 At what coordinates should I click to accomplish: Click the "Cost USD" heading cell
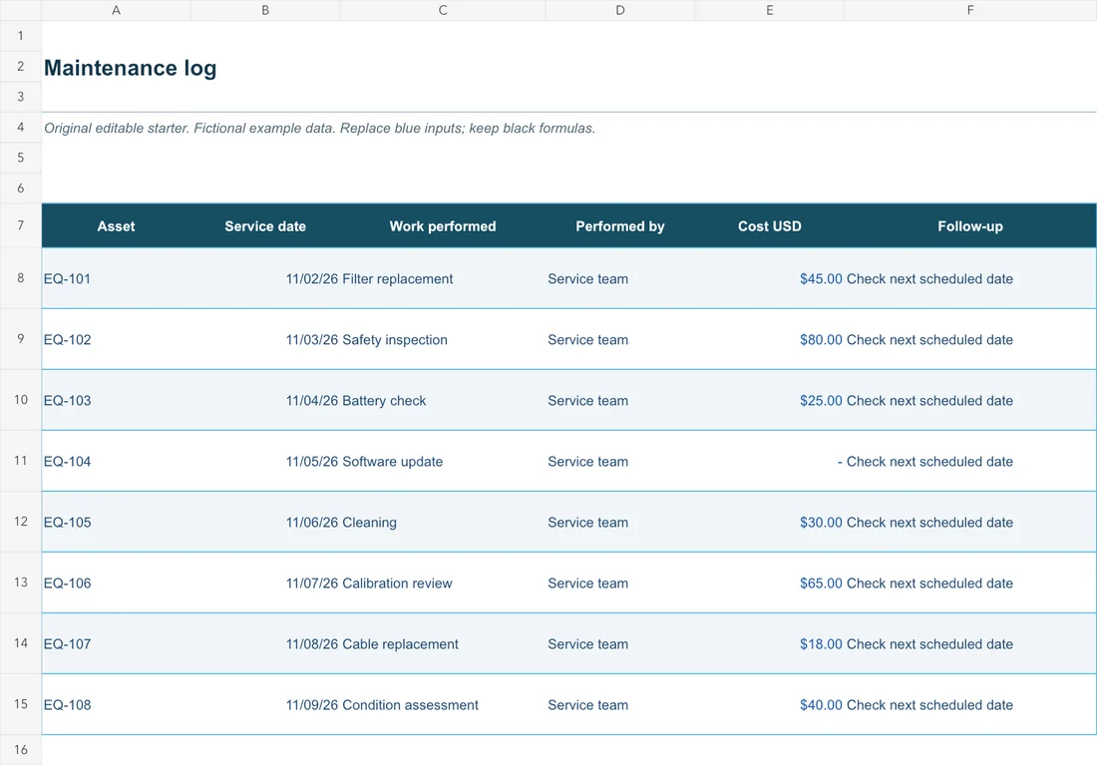point(770,226)
